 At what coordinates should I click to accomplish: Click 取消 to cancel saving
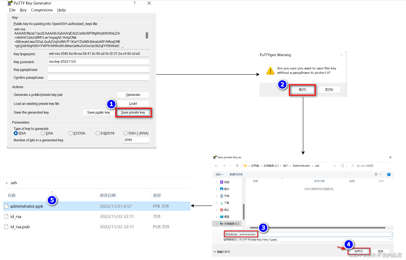381,251
